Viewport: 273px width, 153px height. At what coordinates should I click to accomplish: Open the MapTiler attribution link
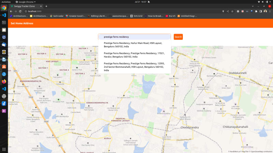244,151
